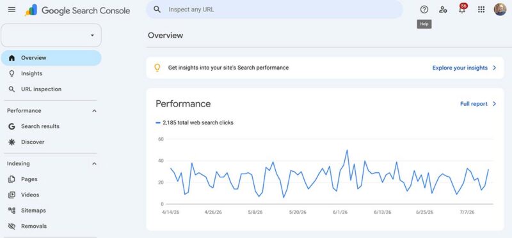Viewport: 512px width, 238px height.
Task: Click the URL inspection magnifier icon
Action: 12,89
